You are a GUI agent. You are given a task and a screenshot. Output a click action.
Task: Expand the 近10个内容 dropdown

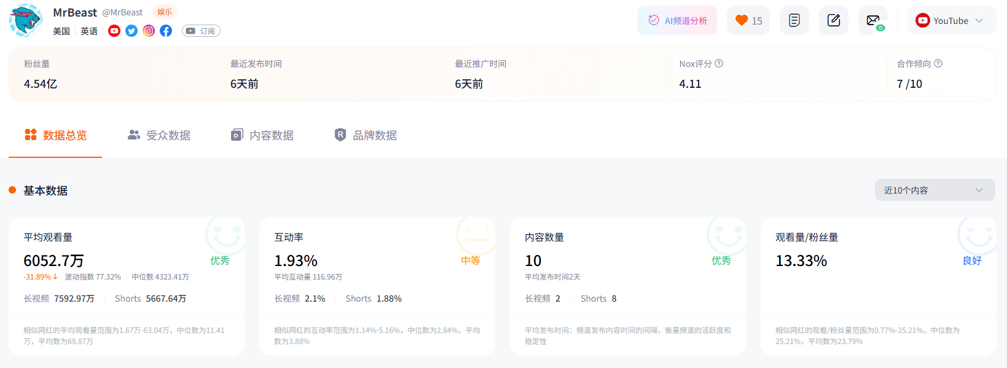[934, 190]
